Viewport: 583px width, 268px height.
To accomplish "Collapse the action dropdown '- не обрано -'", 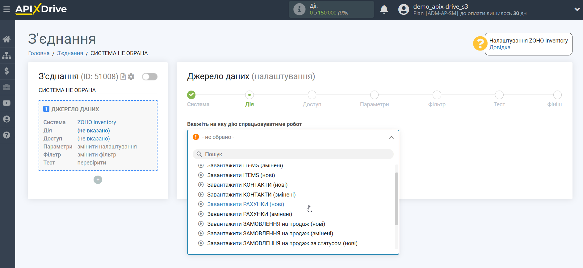I will click(x=293, y=137).
